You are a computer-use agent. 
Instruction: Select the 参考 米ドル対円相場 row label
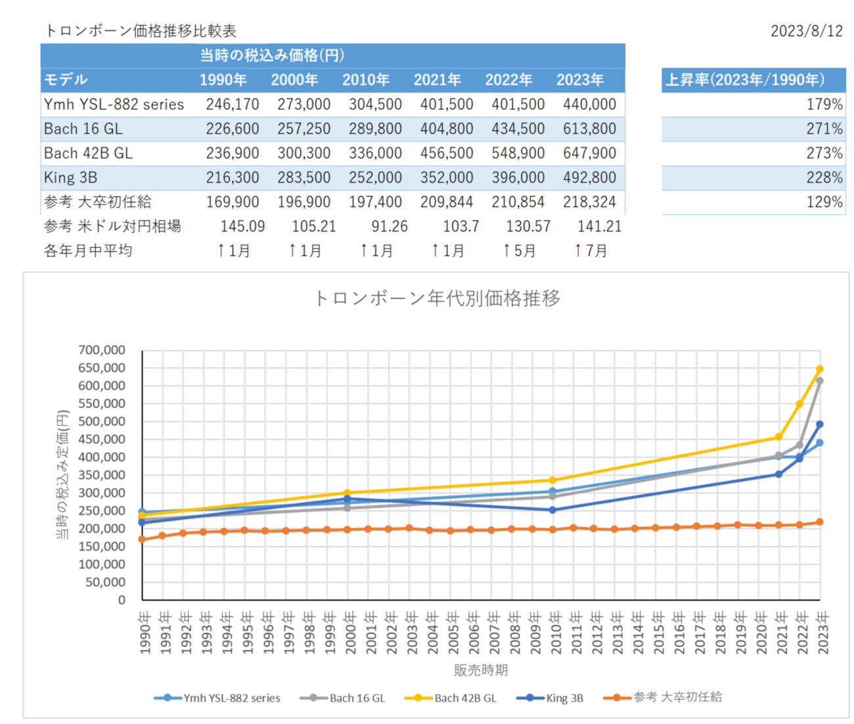pos(112,226)
